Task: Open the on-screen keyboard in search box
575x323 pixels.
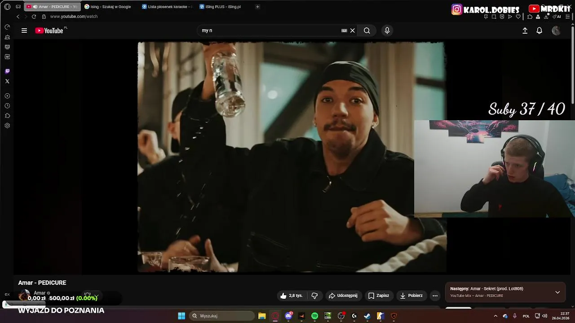Action: coord(344,31)
